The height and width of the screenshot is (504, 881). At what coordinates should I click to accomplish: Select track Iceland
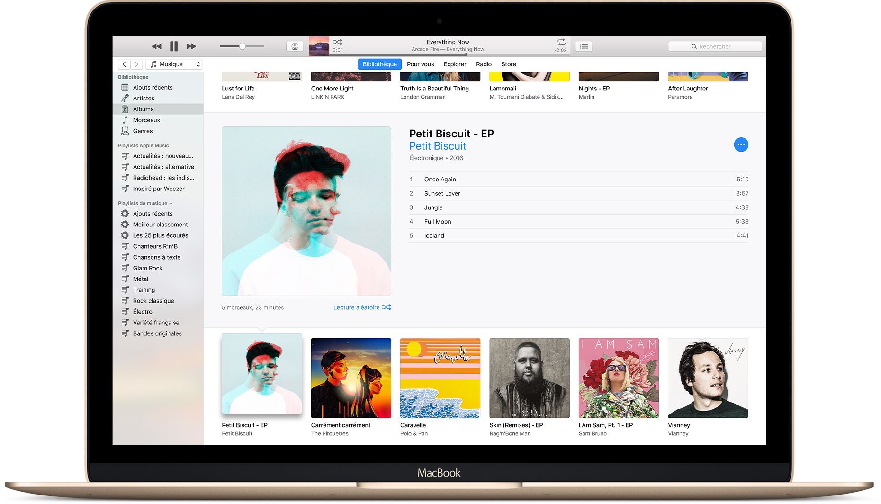[579, 235]
